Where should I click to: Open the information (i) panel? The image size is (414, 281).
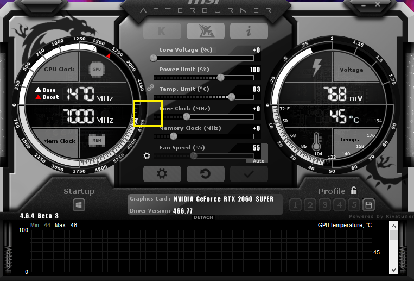249,31
